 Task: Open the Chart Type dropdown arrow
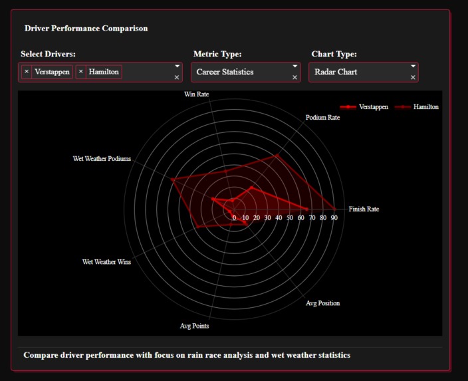tap(413, 66)
